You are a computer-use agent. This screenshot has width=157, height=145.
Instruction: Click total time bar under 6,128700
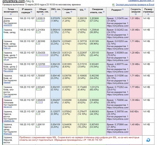43,66
